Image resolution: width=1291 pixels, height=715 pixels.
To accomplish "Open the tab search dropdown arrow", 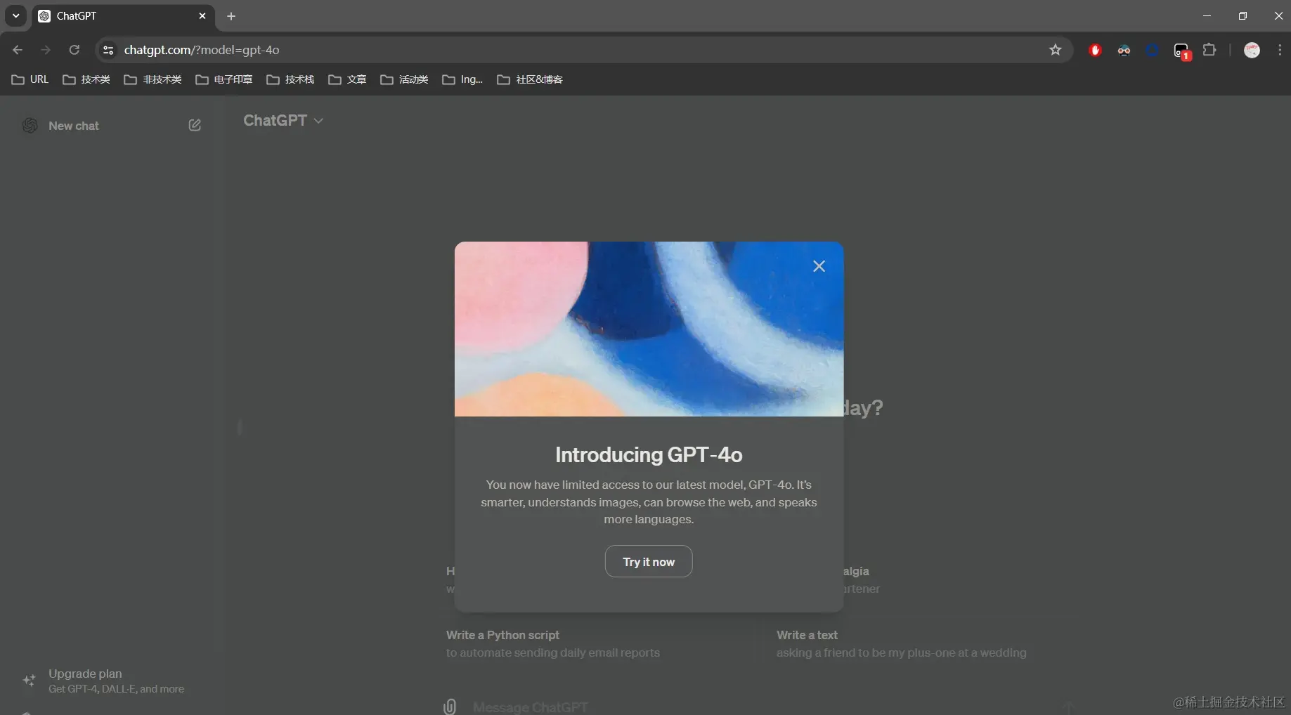I will pyautogui.click(x=15, y=15).
